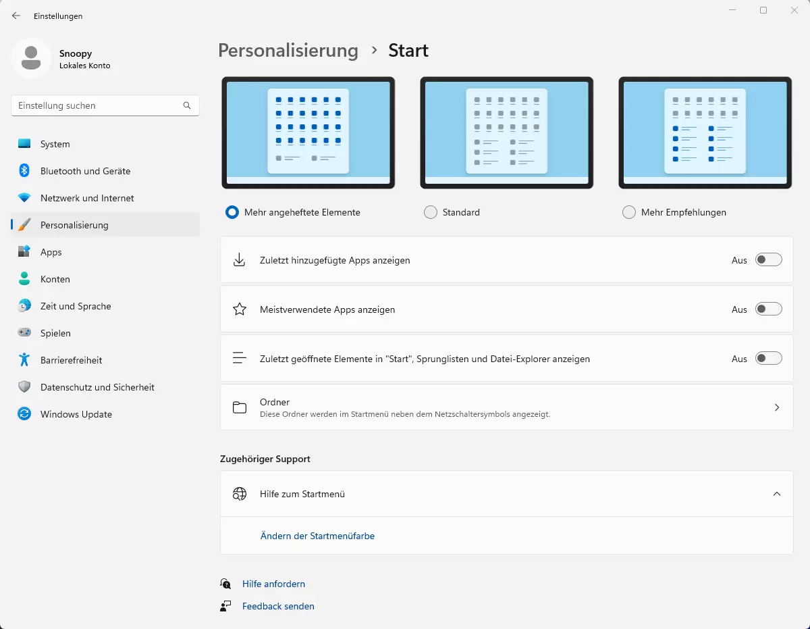Click the Snoopy user profile avatar
The image size is (810, 629).
[x=30, y=59]
